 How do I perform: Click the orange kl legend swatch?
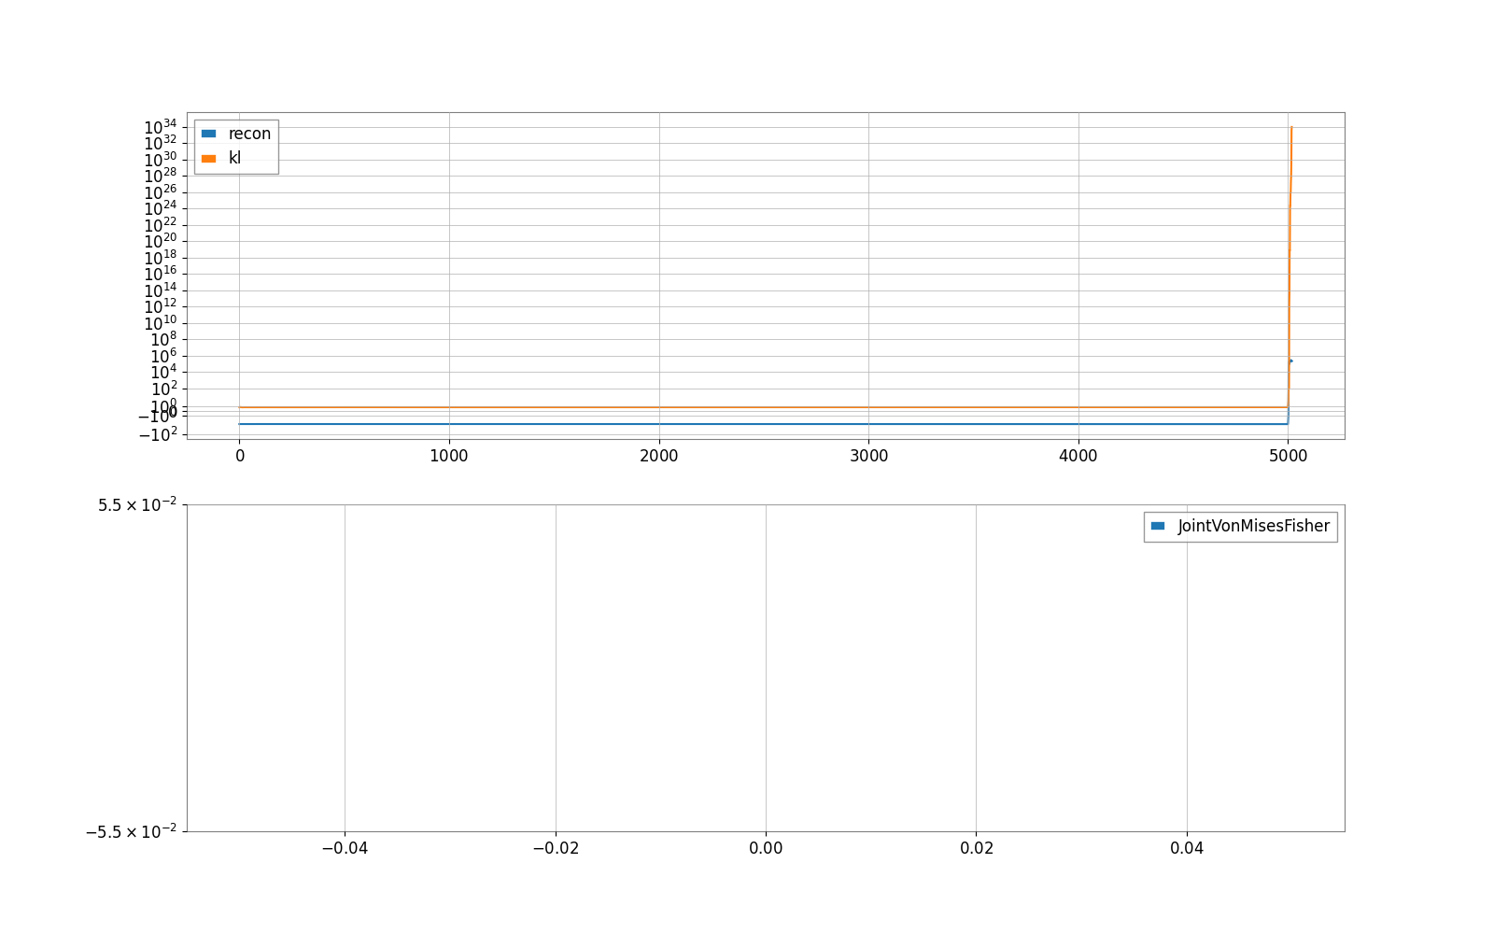209,159
